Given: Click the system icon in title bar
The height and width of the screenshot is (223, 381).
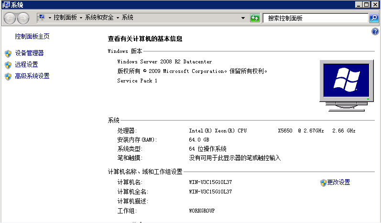Looking at the screenshot, I should [5, 4].
